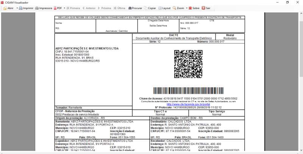The image size is (303, 154).
Task: Print the document with Imprimir
Action: (x=26, y=8)
